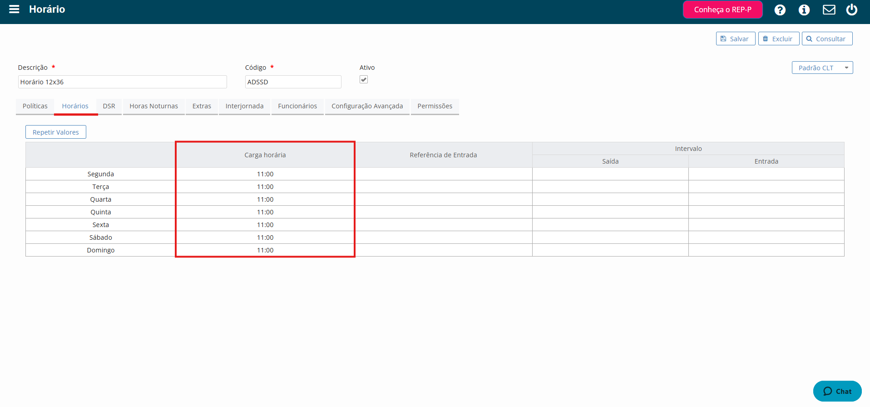Click Segunda Referência de Entrada cell
This screenshot has width=870, height=407.
(443, 174)
